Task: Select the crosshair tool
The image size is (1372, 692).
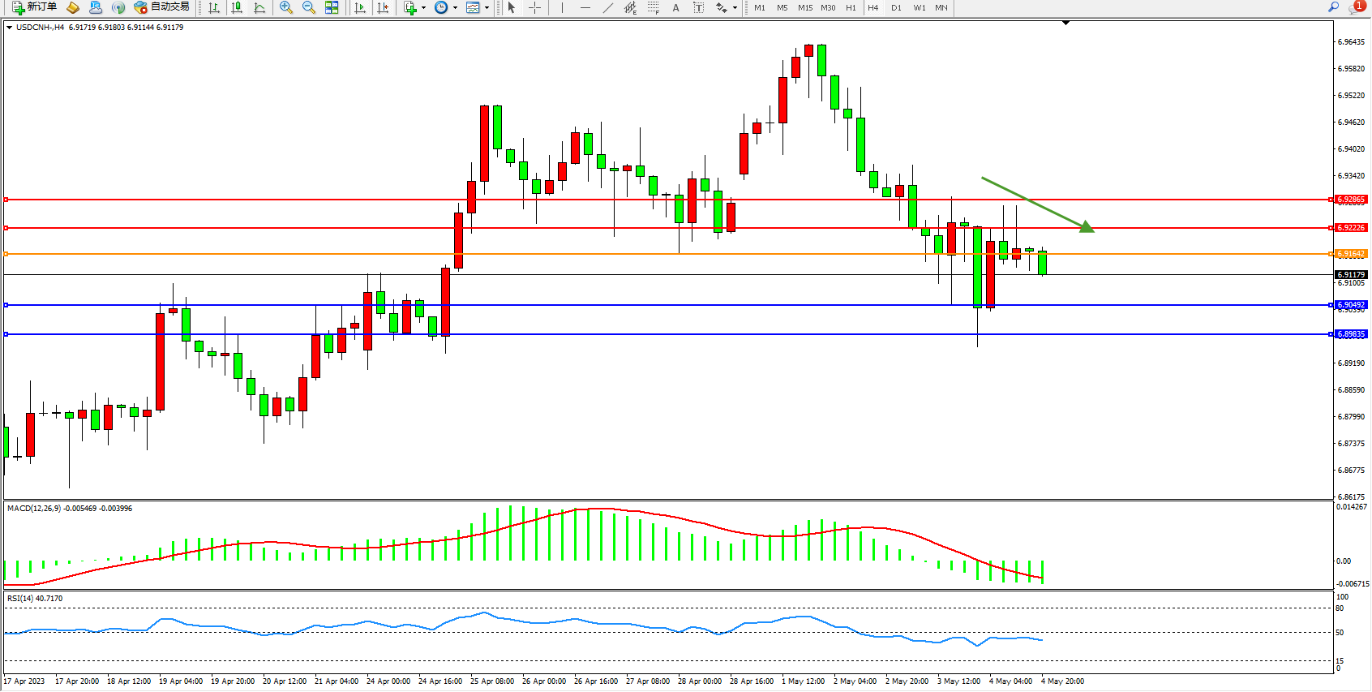Action: 534,7
